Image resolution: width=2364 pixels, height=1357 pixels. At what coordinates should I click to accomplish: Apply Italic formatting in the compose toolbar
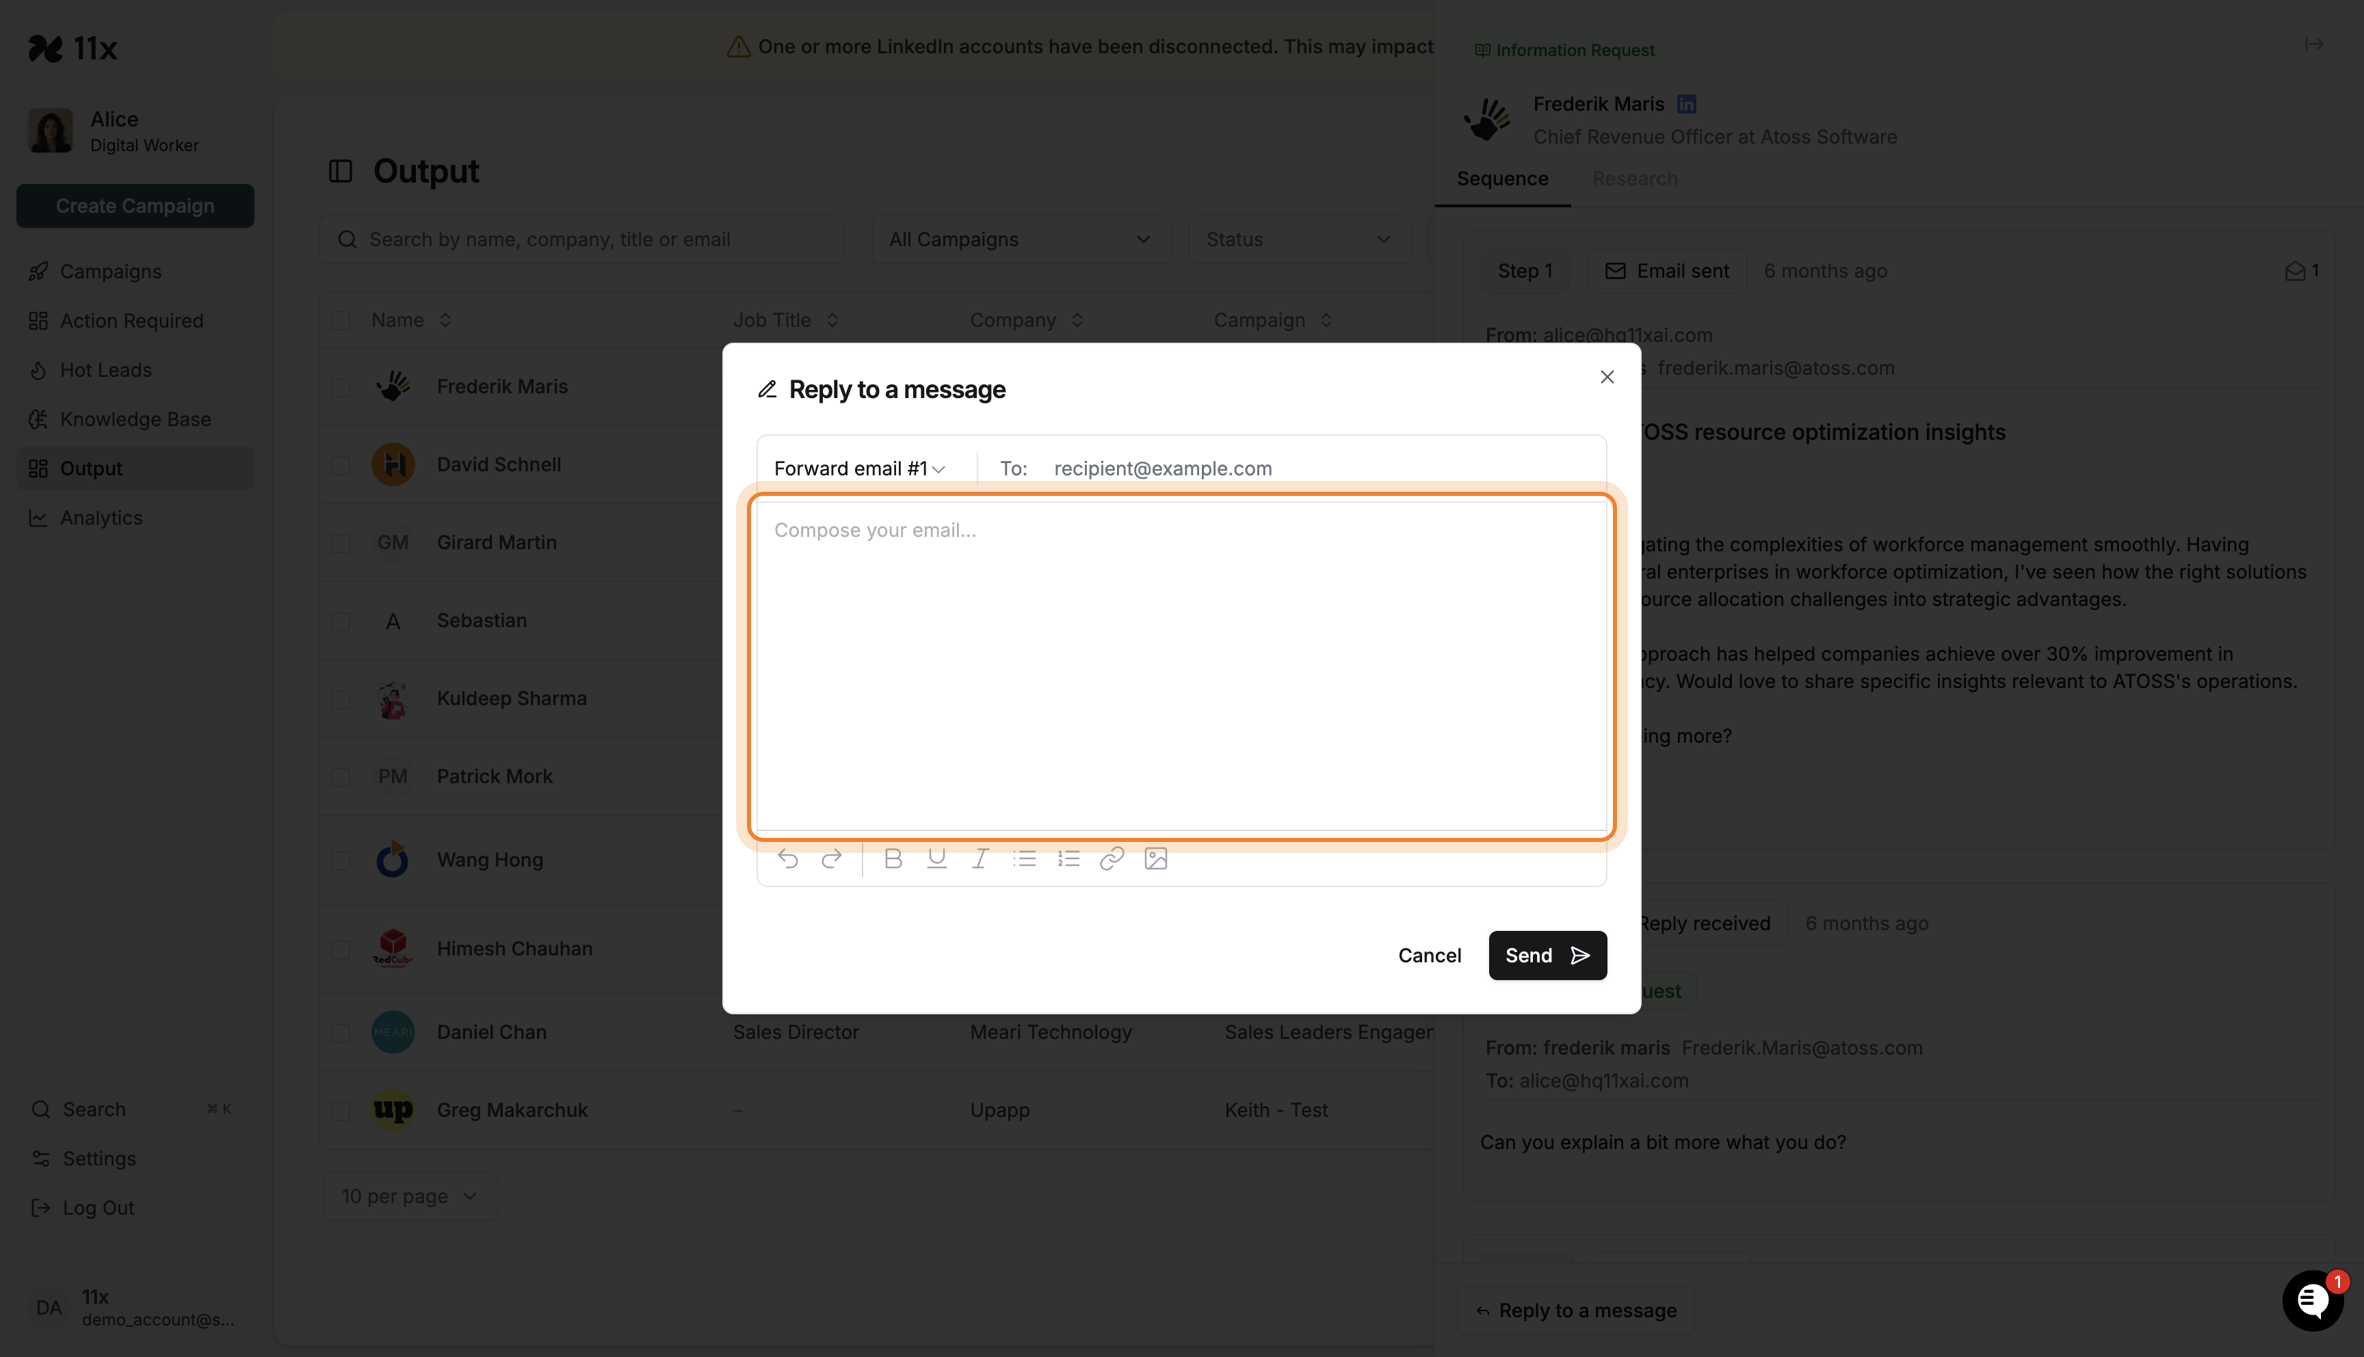coord(980,858)
